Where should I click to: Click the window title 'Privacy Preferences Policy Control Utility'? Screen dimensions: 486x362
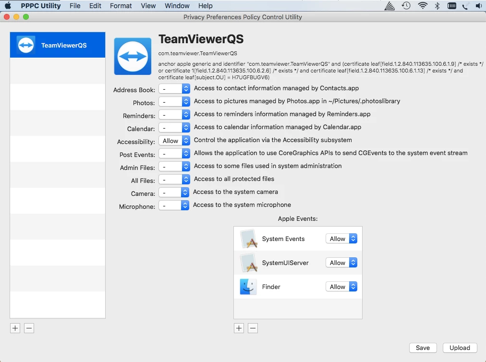[x=243, y=17]
